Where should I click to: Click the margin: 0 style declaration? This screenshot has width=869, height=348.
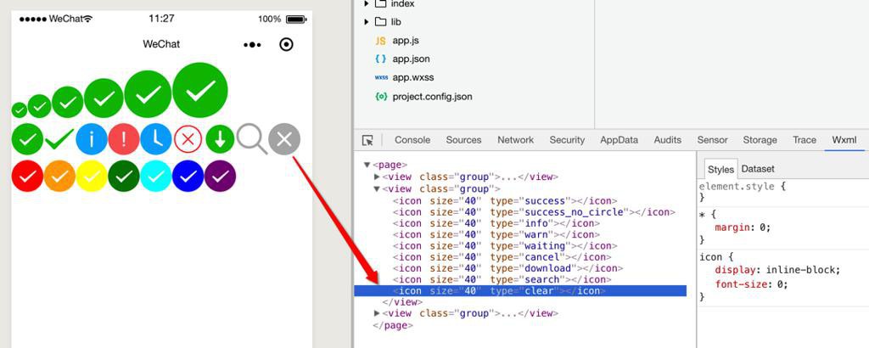[743, 227]
